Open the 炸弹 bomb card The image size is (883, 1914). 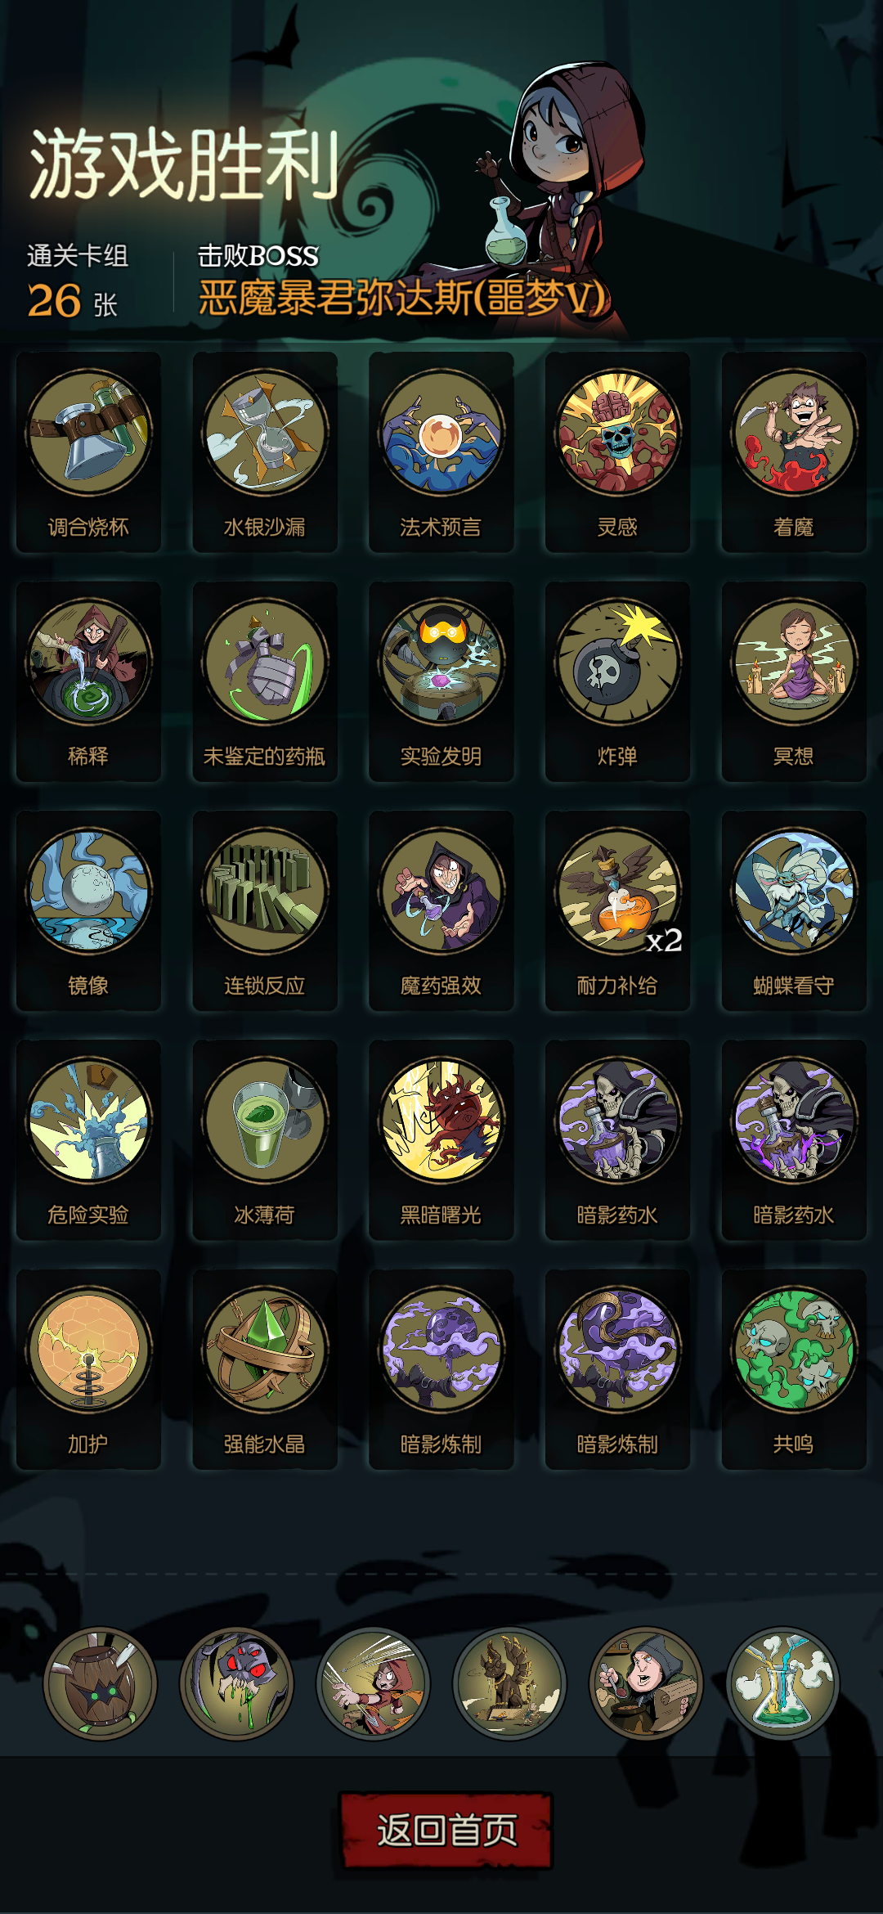tap(618, 681)
